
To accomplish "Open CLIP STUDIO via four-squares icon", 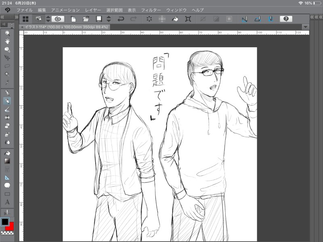I will (x=25, y=19).
